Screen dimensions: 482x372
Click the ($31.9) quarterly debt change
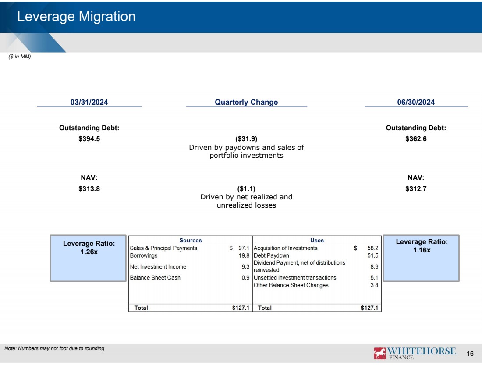pyautogui.click(x=246, y=138)
